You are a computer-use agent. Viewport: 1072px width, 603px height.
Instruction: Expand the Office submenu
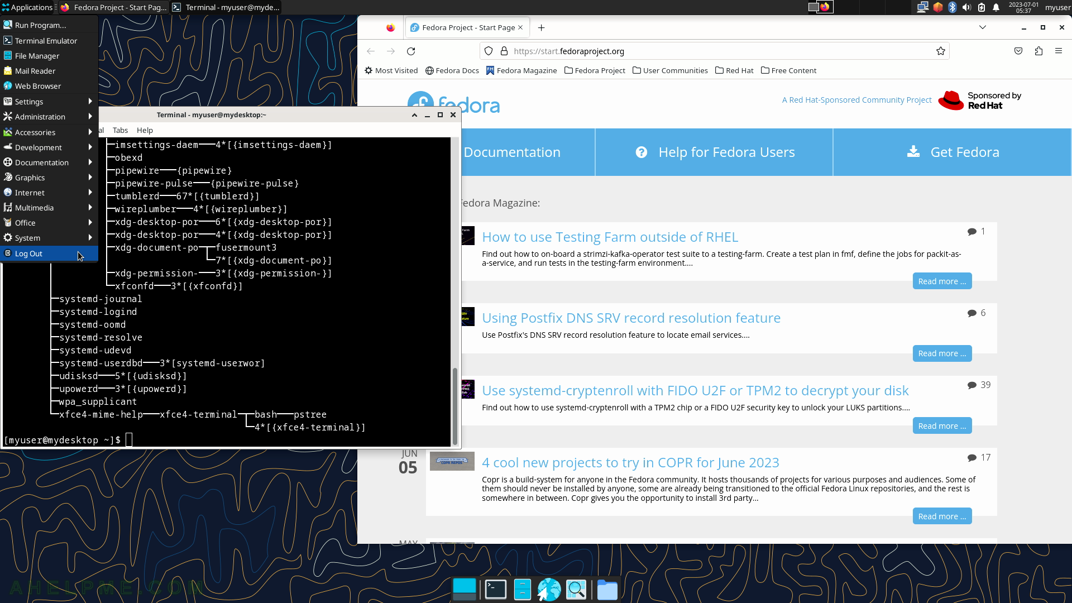click(x=49, y=223)
